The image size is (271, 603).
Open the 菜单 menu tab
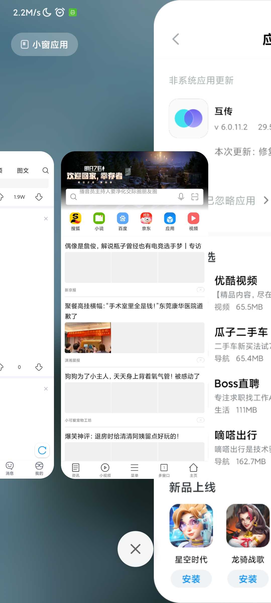click(x=134, y=470)
